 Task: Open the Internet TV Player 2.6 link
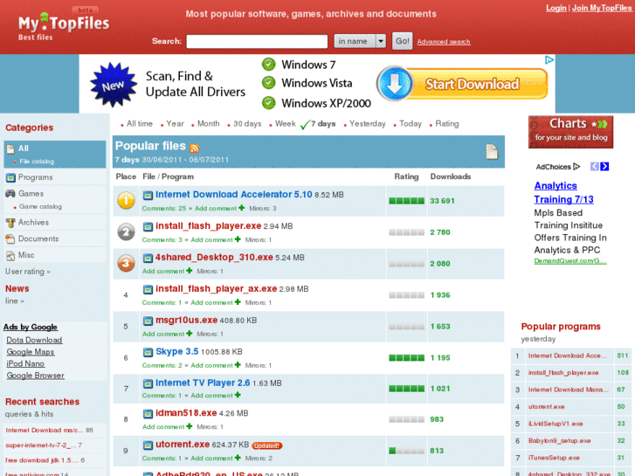[x=203, y=383]
